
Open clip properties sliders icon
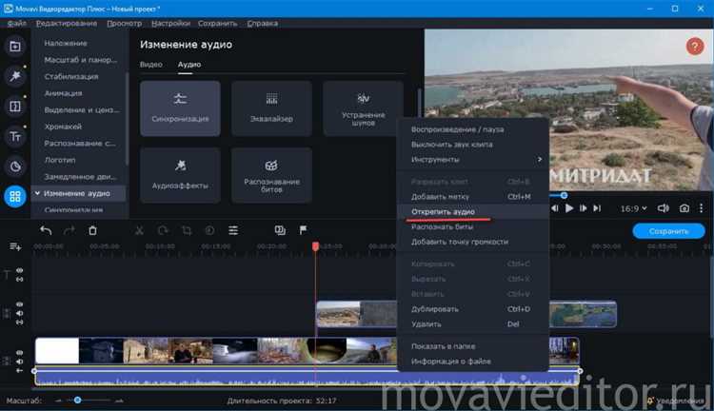tap(233, 230)
